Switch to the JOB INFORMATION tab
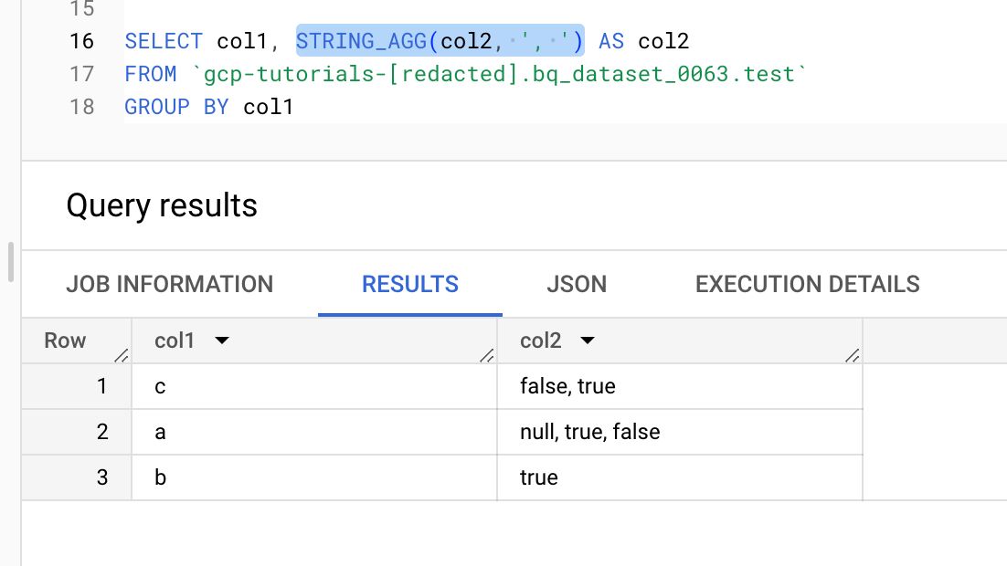 170,284
